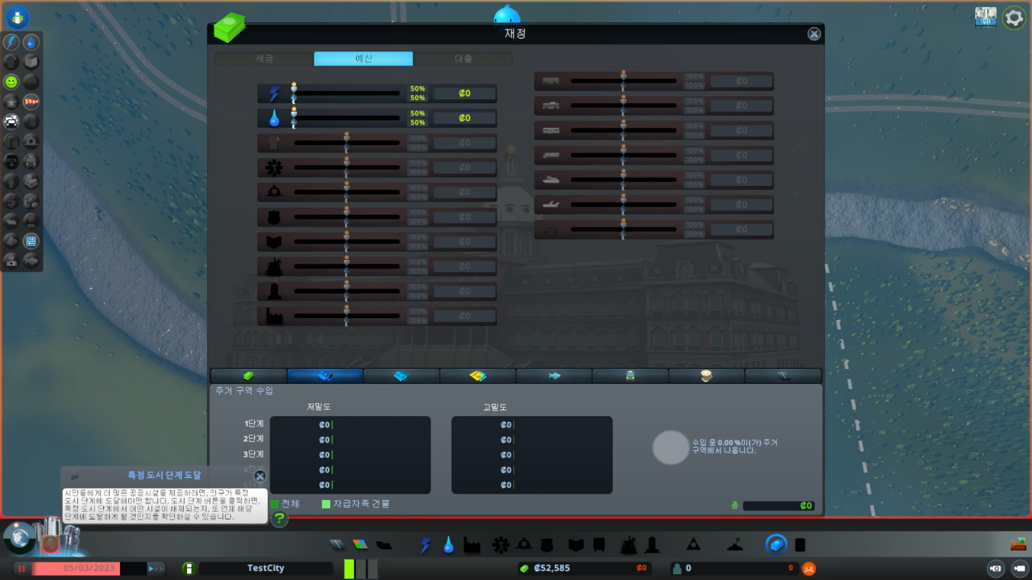Select the industrial zone income tab

tap(477, 376)
